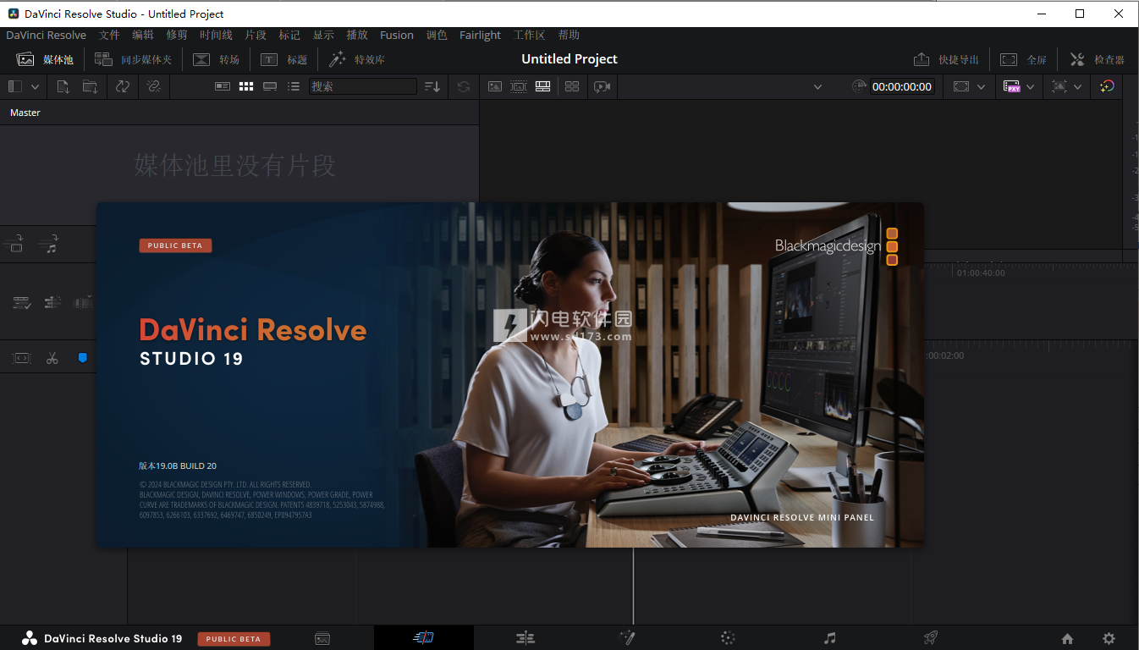Select the Master bin
The width and height of the screenshot is (1139, 650).
25,113
